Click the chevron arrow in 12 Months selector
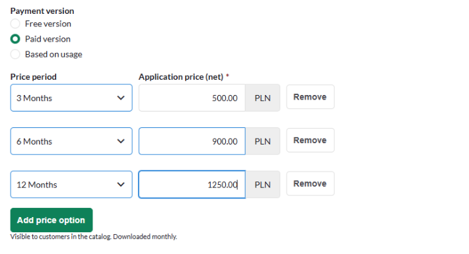 tap(121, 184)
